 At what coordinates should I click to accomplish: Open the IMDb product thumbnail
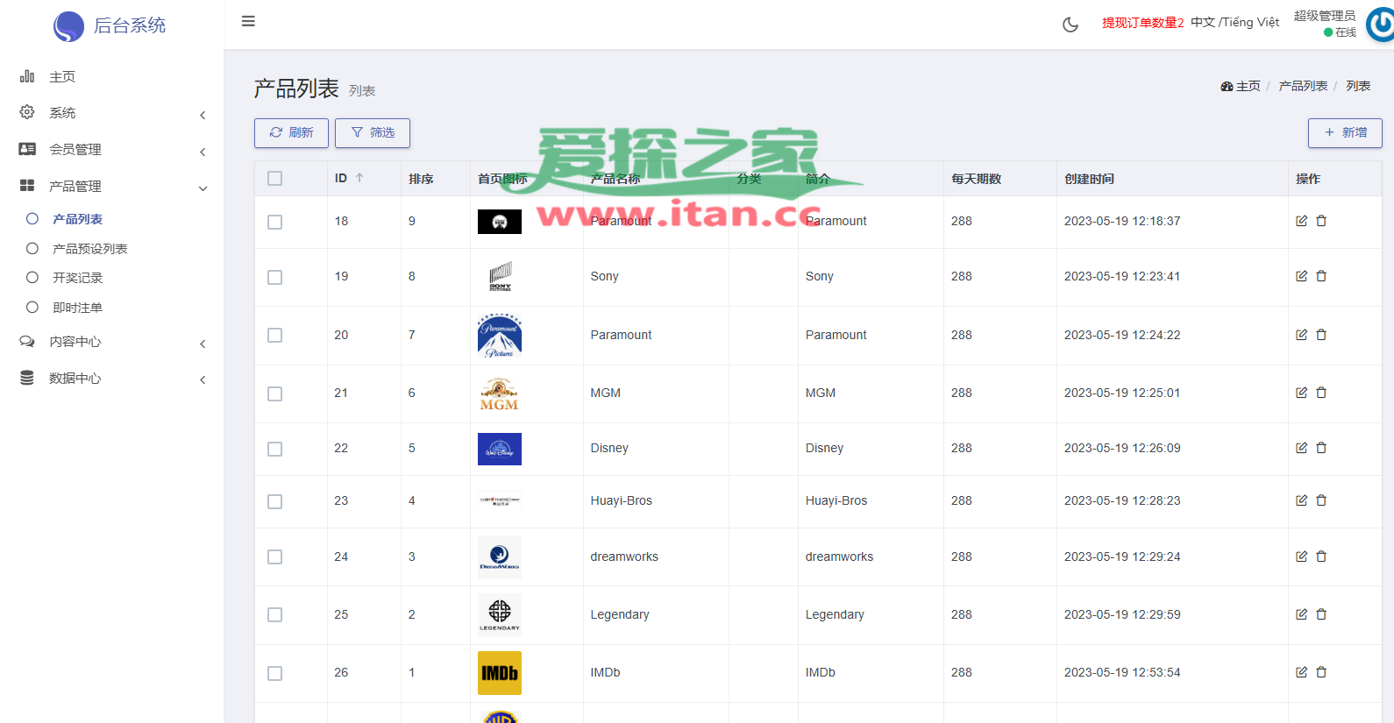click(500, 673)
